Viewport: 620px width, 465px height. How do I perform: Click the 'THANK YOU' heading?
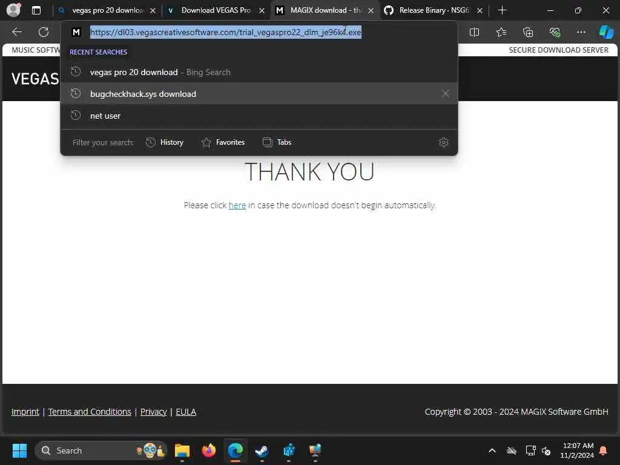click(x=309, y=171)
